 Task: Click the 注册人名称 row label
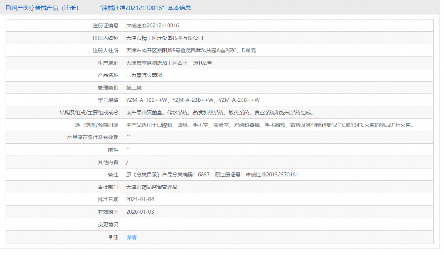coord(105,38)
